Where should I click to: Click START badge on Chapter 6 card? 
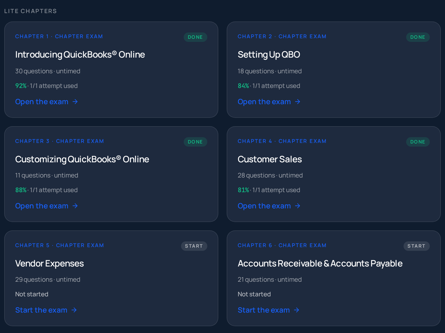416,246
